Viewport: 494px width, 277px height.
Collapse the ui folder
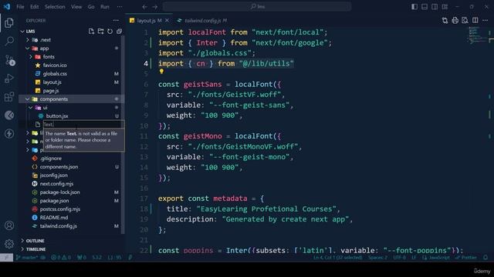coord(31,108)
